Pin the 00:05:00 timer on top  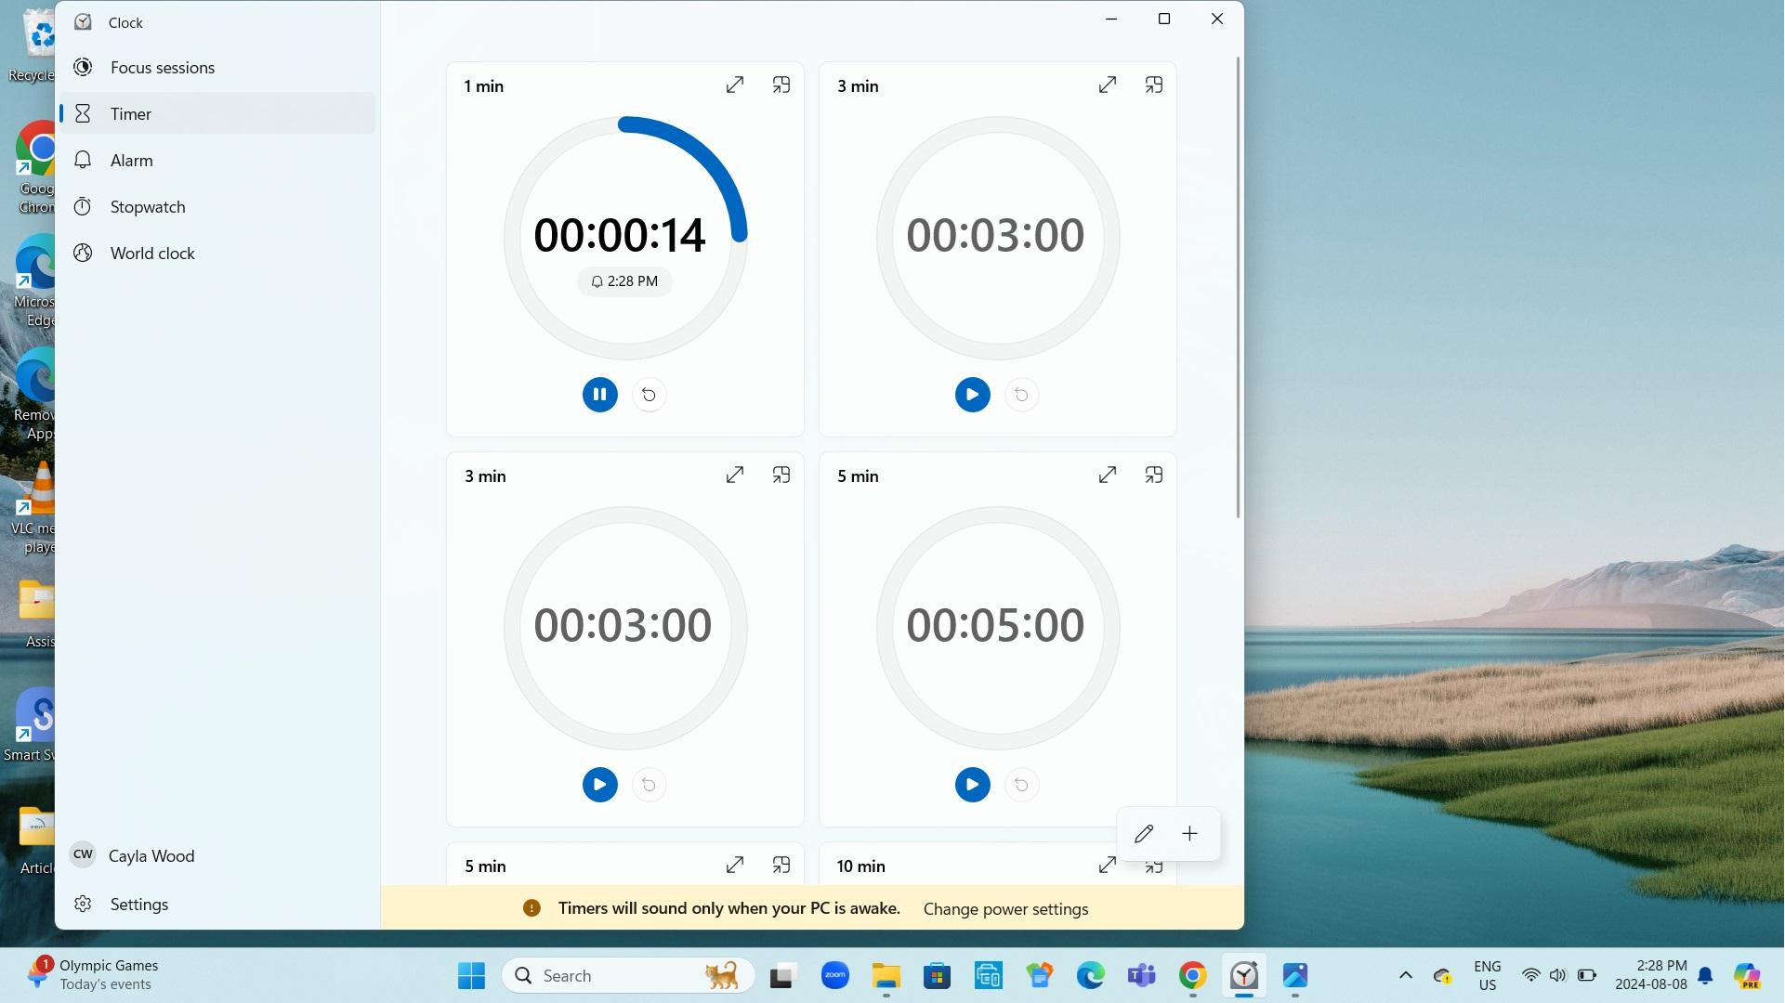(1154, 475)
